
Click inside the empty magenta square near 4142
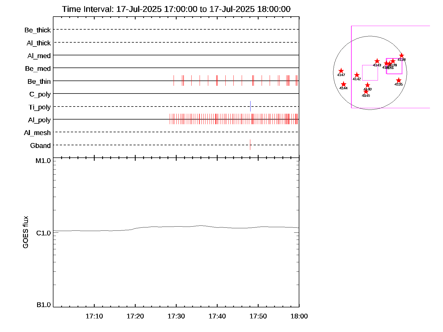[x=370, y=73]
